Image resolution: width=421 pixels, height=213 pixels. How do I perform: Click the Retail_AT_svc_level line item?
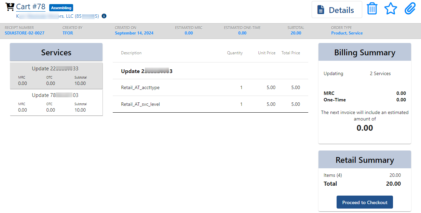(140, 104)
